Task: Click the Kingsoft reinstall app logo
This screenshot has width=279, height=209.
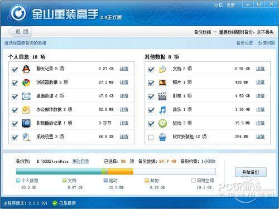Action: point(18,13)
